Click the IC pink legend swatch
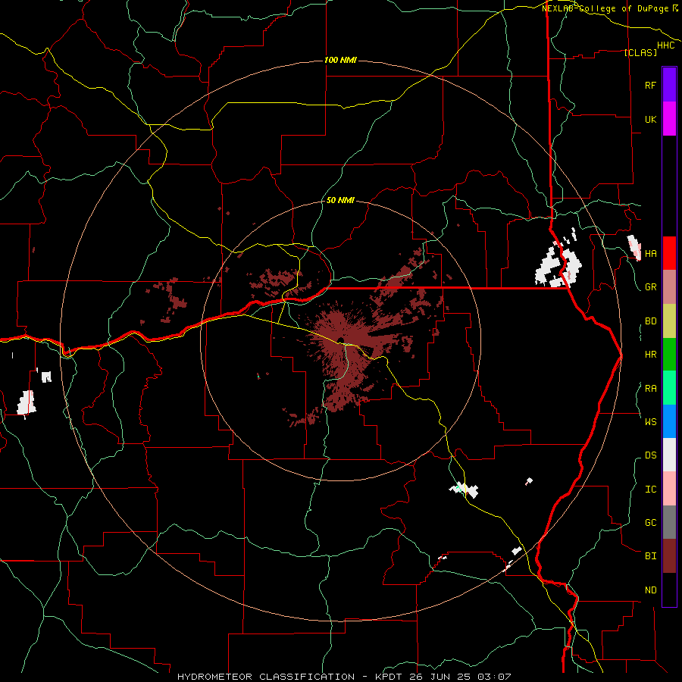The width and height of the screenshot is (682, 682). (x=669, y=489)
